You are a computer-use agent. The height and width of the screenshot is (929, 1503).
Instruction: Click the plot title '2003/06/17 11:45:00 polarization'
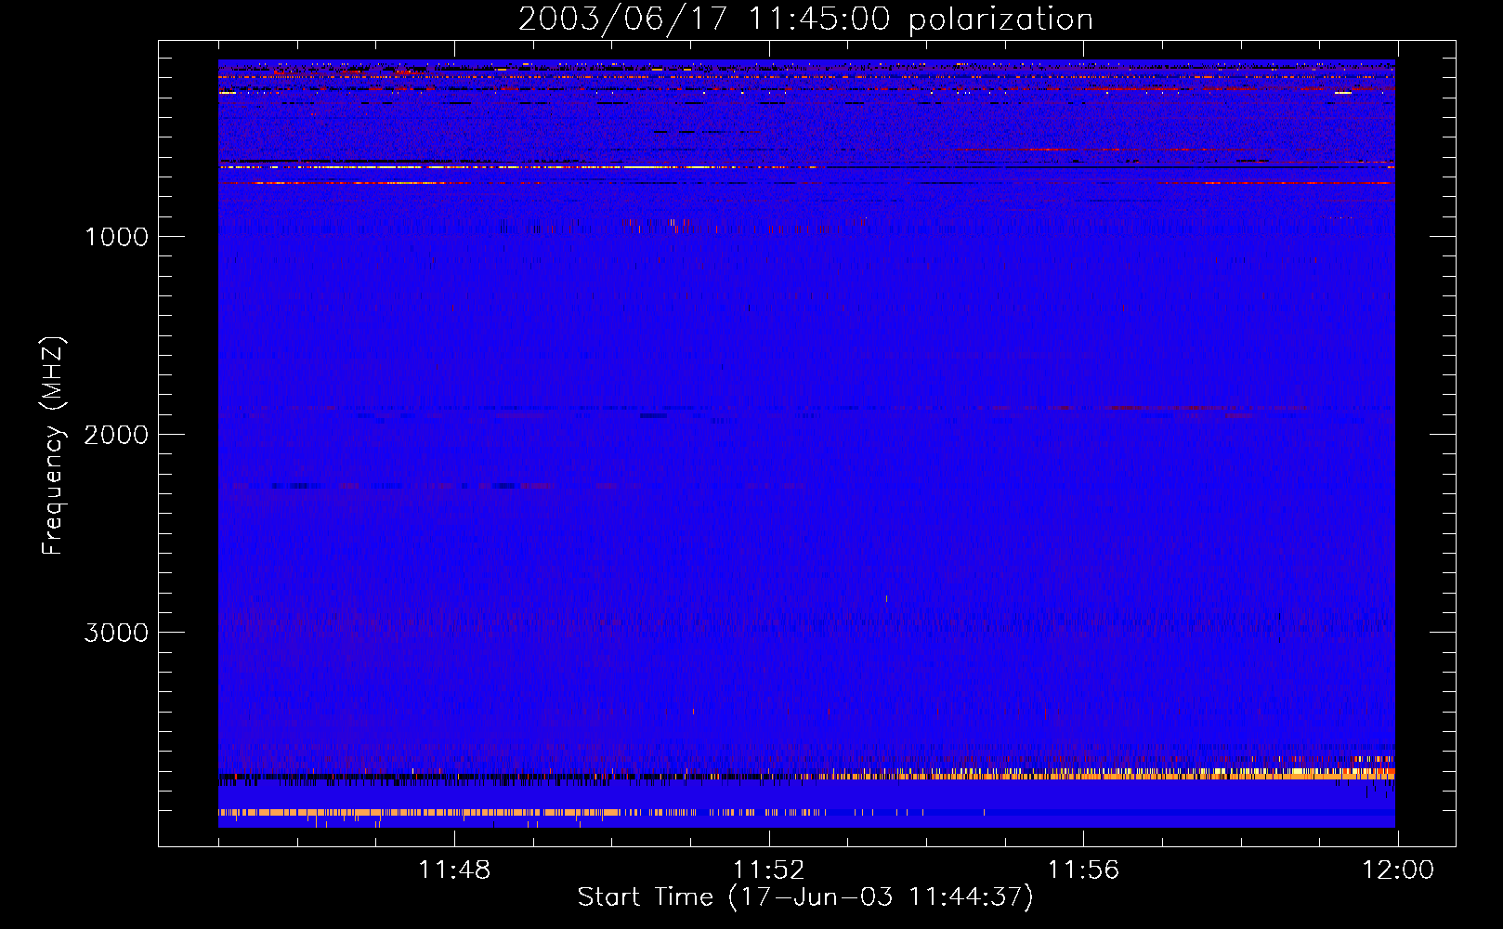pos(805,20)
